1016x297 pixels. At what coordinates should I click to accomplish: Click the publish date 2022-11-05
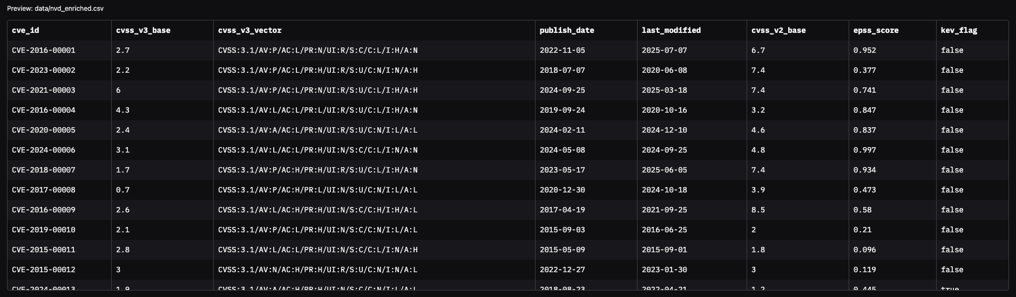coord(562,51)
